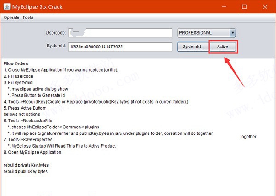Viewport: 276px width, 196px height.
Task: Click the 'rebuild privateKey.bytes' log line
Action: [x=26, y=165]
